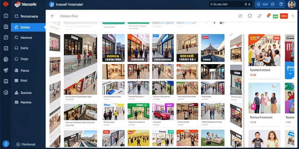The width and height of the screenshot is (299, 149).
Task: Open the green storefront thumbnail
Action: [138, 111]
